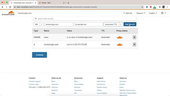The height and width of the screenshot is (96, 170).
Task: Reload the page
Action: pos(10,7)
